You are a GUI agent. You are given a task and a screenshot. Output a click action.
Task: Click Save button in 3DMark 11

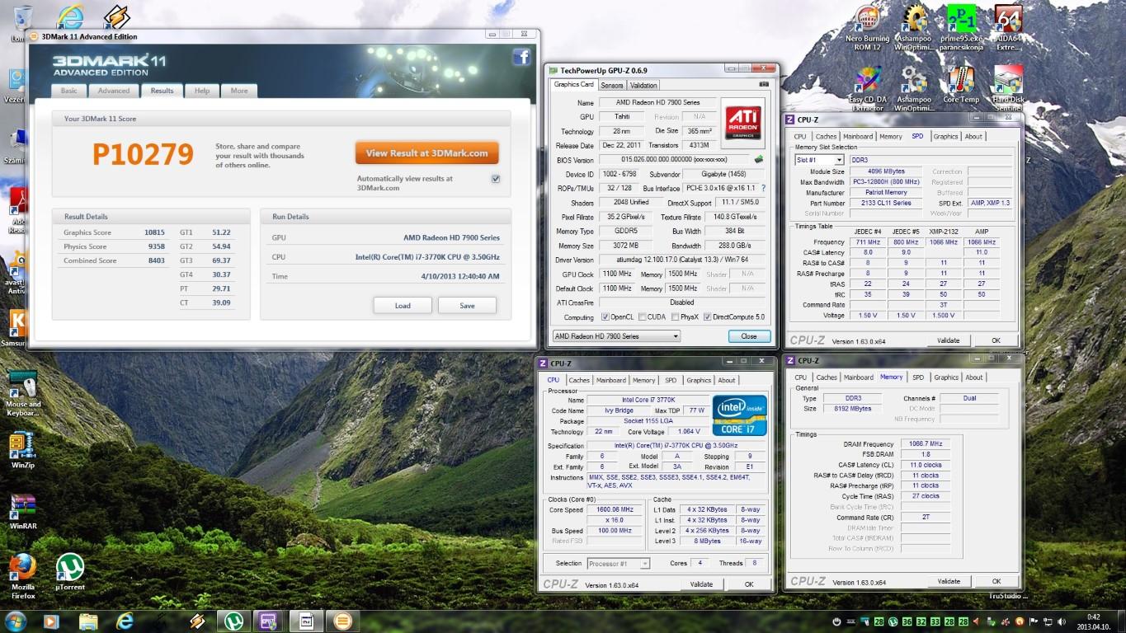pos(467,305)
